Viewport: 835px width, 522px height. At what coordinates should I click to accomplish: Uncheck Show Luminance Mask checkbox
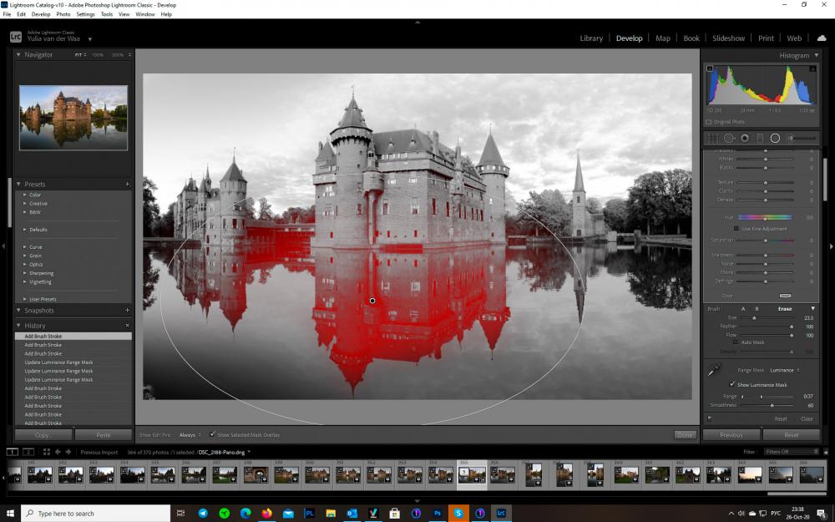tap(732, 384)
